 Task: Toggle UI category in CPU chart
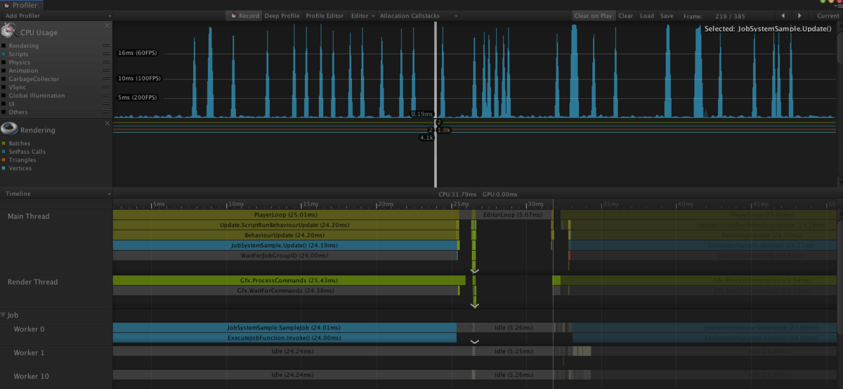[4, 104]
